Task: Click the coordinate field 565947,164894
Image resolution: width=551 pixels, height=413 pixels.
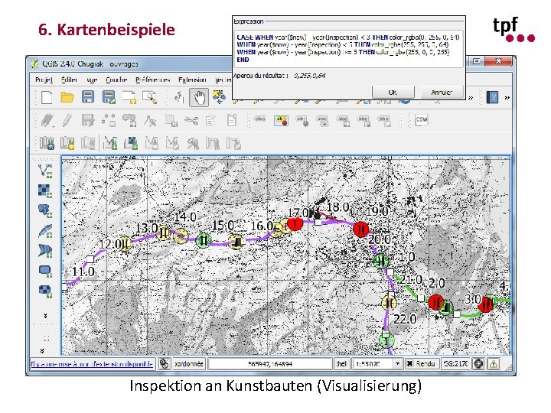Action: (270, 364)
